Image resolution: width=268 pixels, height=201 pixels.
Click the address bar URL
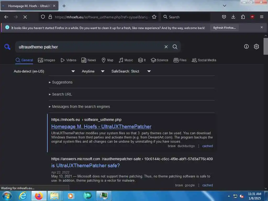pos(102,17)
